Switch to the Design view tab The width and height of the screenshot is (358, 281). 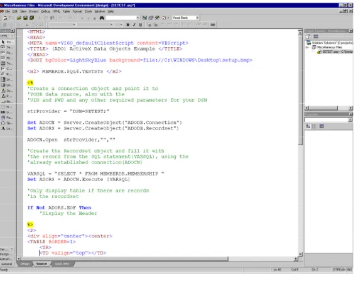click(x=25, y=264)
